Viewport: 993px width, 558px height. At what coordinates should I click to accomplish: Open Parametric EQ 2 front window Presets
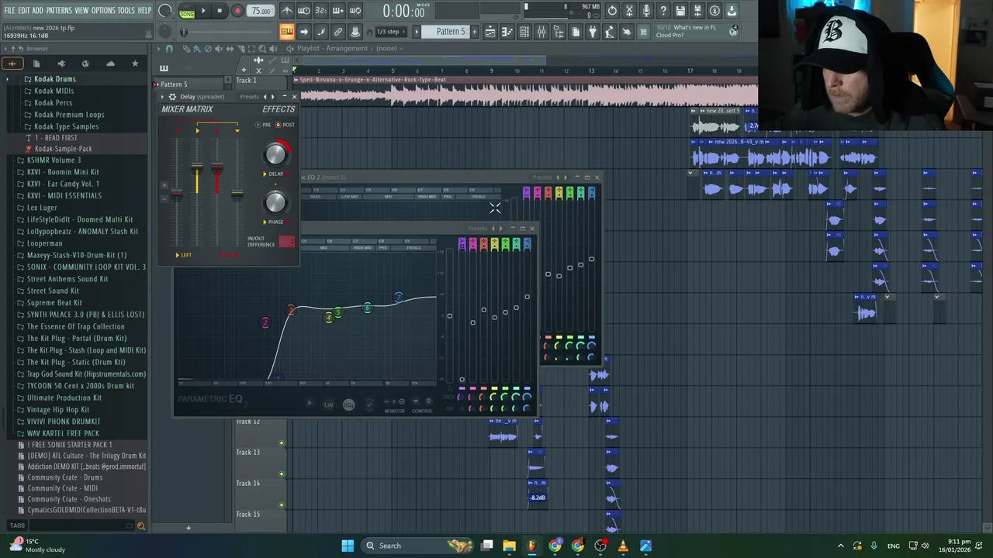tap(477, 229)
